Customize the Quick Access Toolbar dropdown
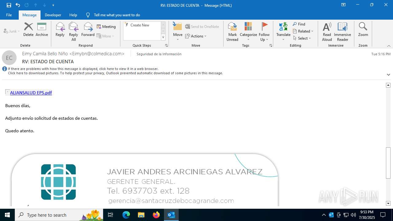Viewport: 393px width, 221px height. (x=53, y=5)
